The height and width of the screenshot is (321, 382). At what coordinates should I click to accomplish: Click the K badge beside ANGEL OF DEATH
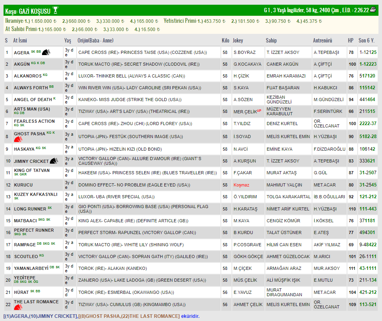tap(55, 98)
